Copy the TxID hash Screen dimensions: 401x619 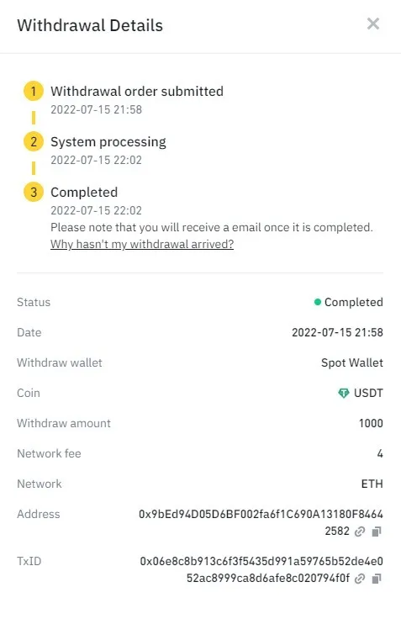coord(377,579)
